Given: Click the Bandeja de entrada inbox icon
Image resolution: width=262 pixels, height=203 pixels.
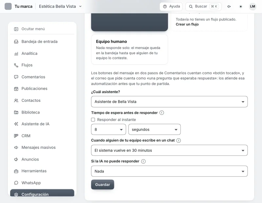Looking at the screenshot, I should 16,42.
